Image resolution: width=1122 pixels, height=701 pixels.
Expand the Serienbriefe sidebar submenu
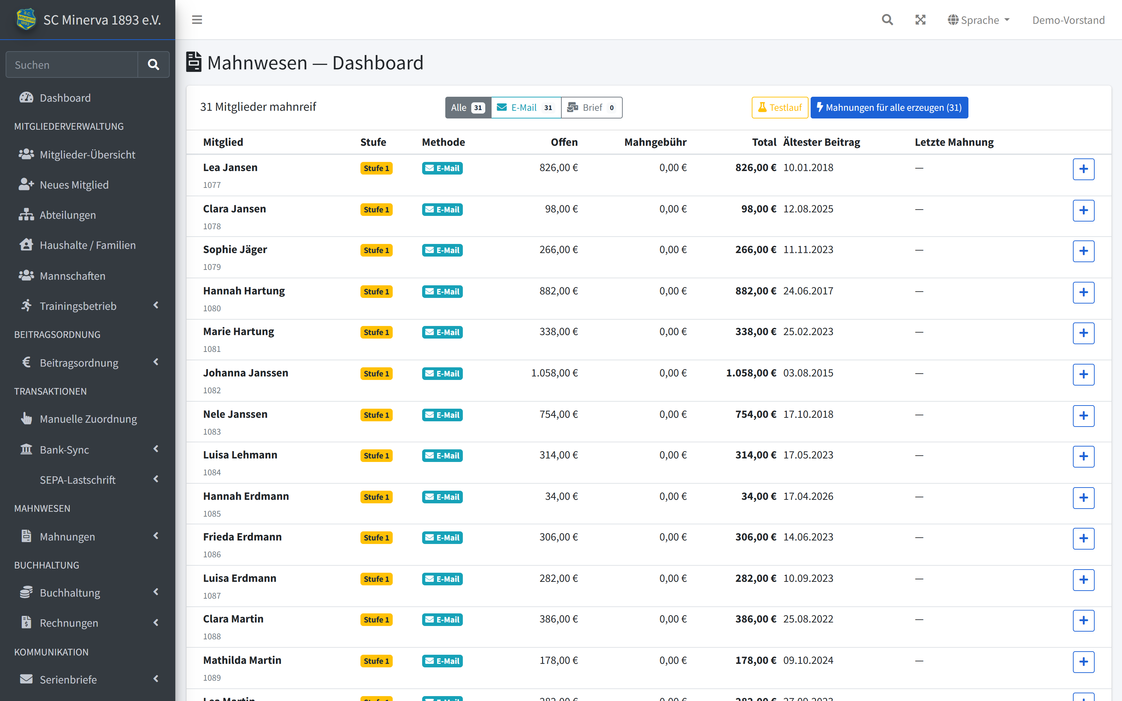[x=88, y=679]
